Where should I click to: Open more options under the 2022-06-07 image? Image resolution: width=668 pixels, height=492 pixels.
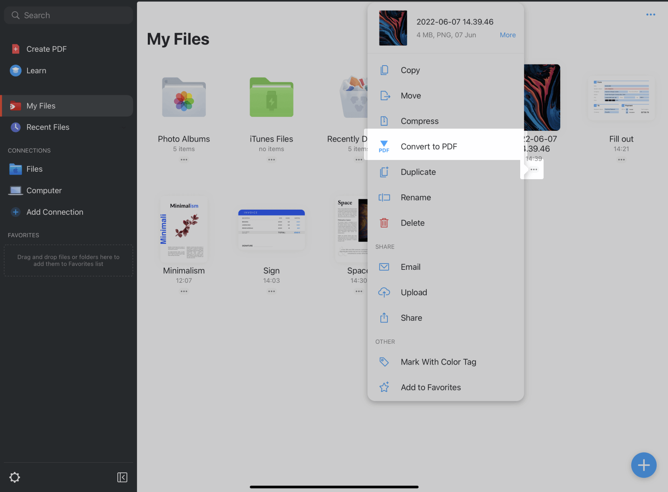click(534, 170)
